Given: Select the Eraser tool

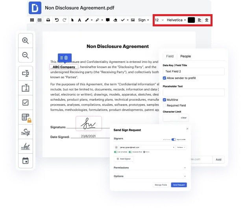Looking at the screenshot, I should point(115,20).
